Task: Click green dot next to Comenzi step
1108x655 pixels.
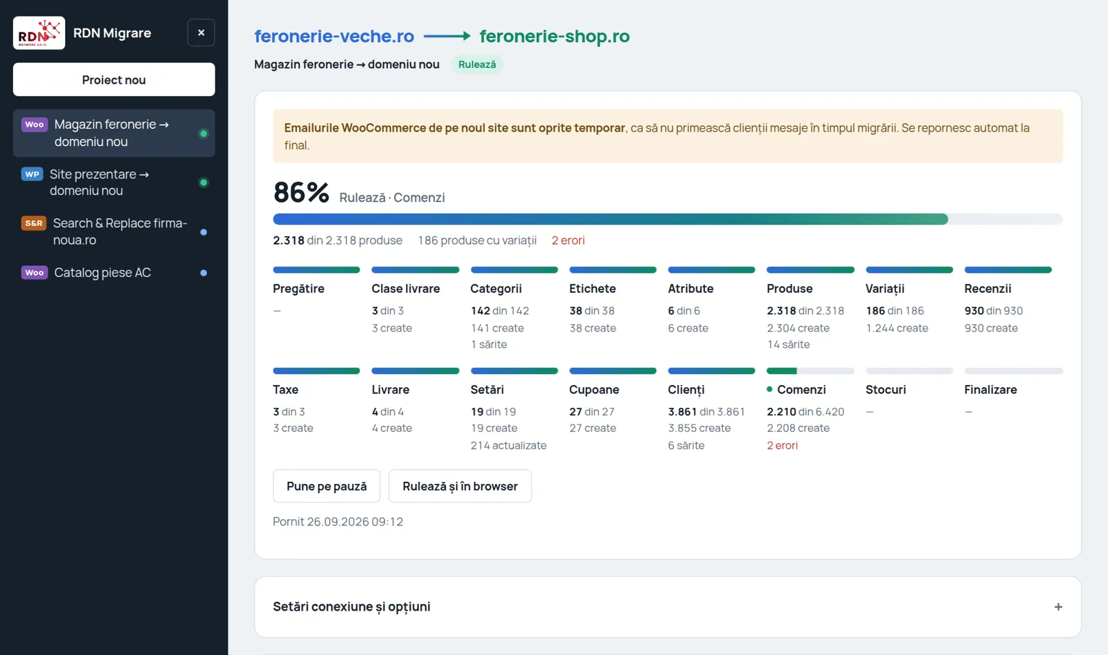Action: click(769, 389)
